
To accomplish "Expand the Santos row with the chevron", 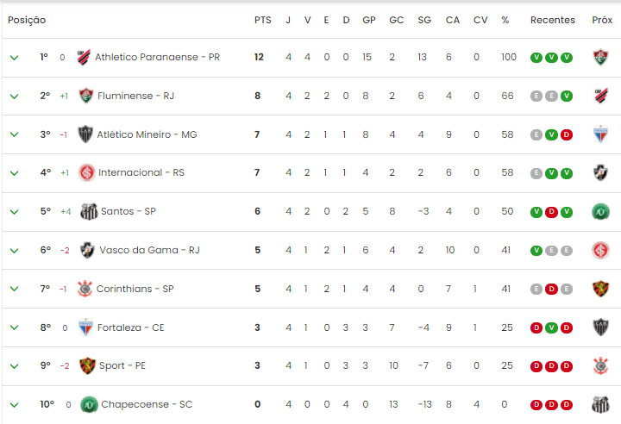I will point(15,212).
